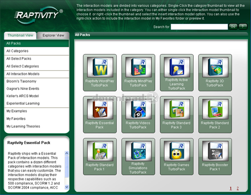Click the description panel scroll down arrow
251x195 pixels.
tap(67, 187)
